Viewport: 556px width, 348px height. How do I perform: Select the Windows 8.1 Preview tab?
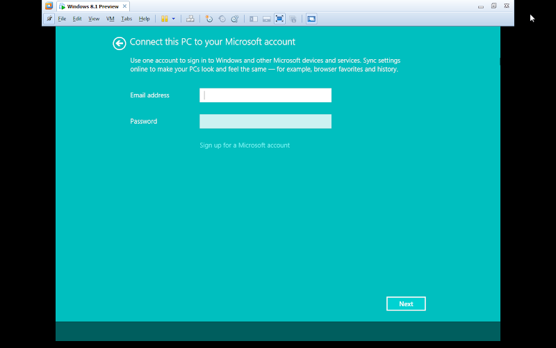(93, 6)
